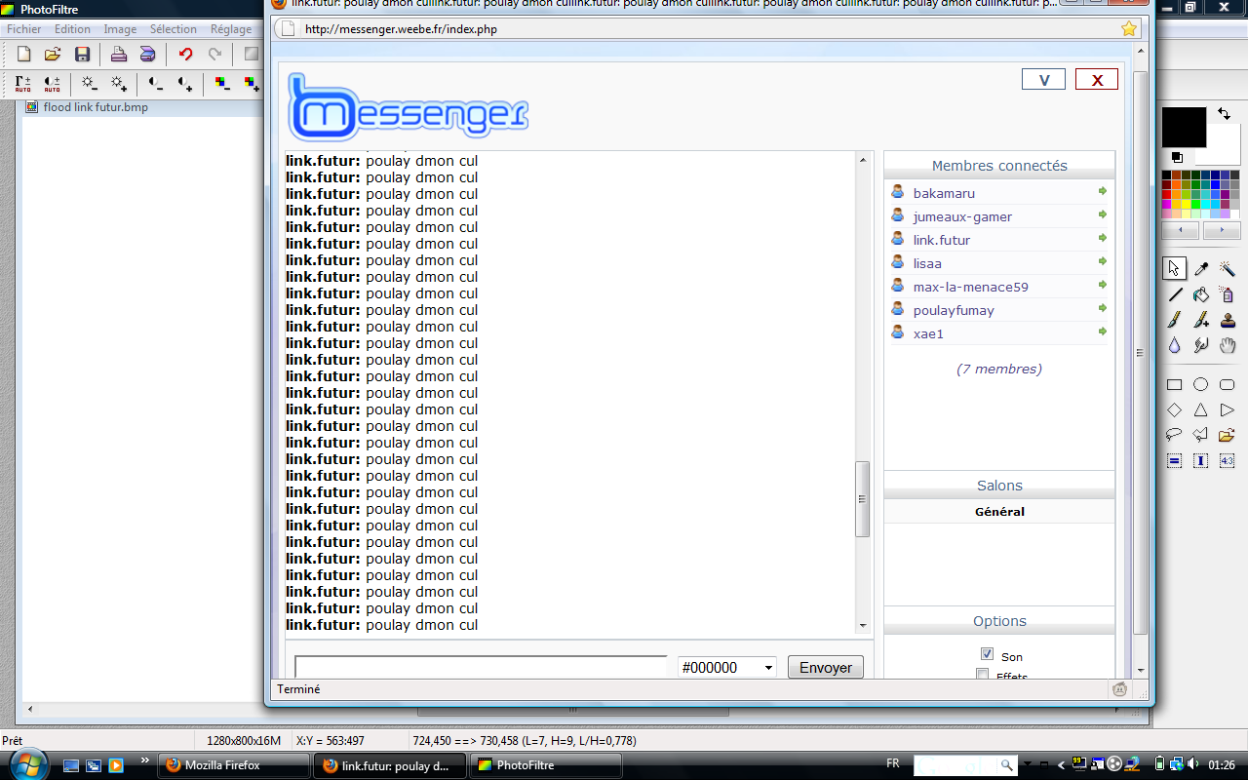This screenshot has width=1248, height=780.
Task: Open the Edition menu
Action: tap(72, 29)
